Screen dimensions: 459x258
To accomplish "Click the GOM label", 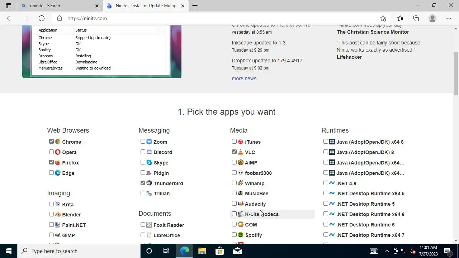I will (251, 225).
